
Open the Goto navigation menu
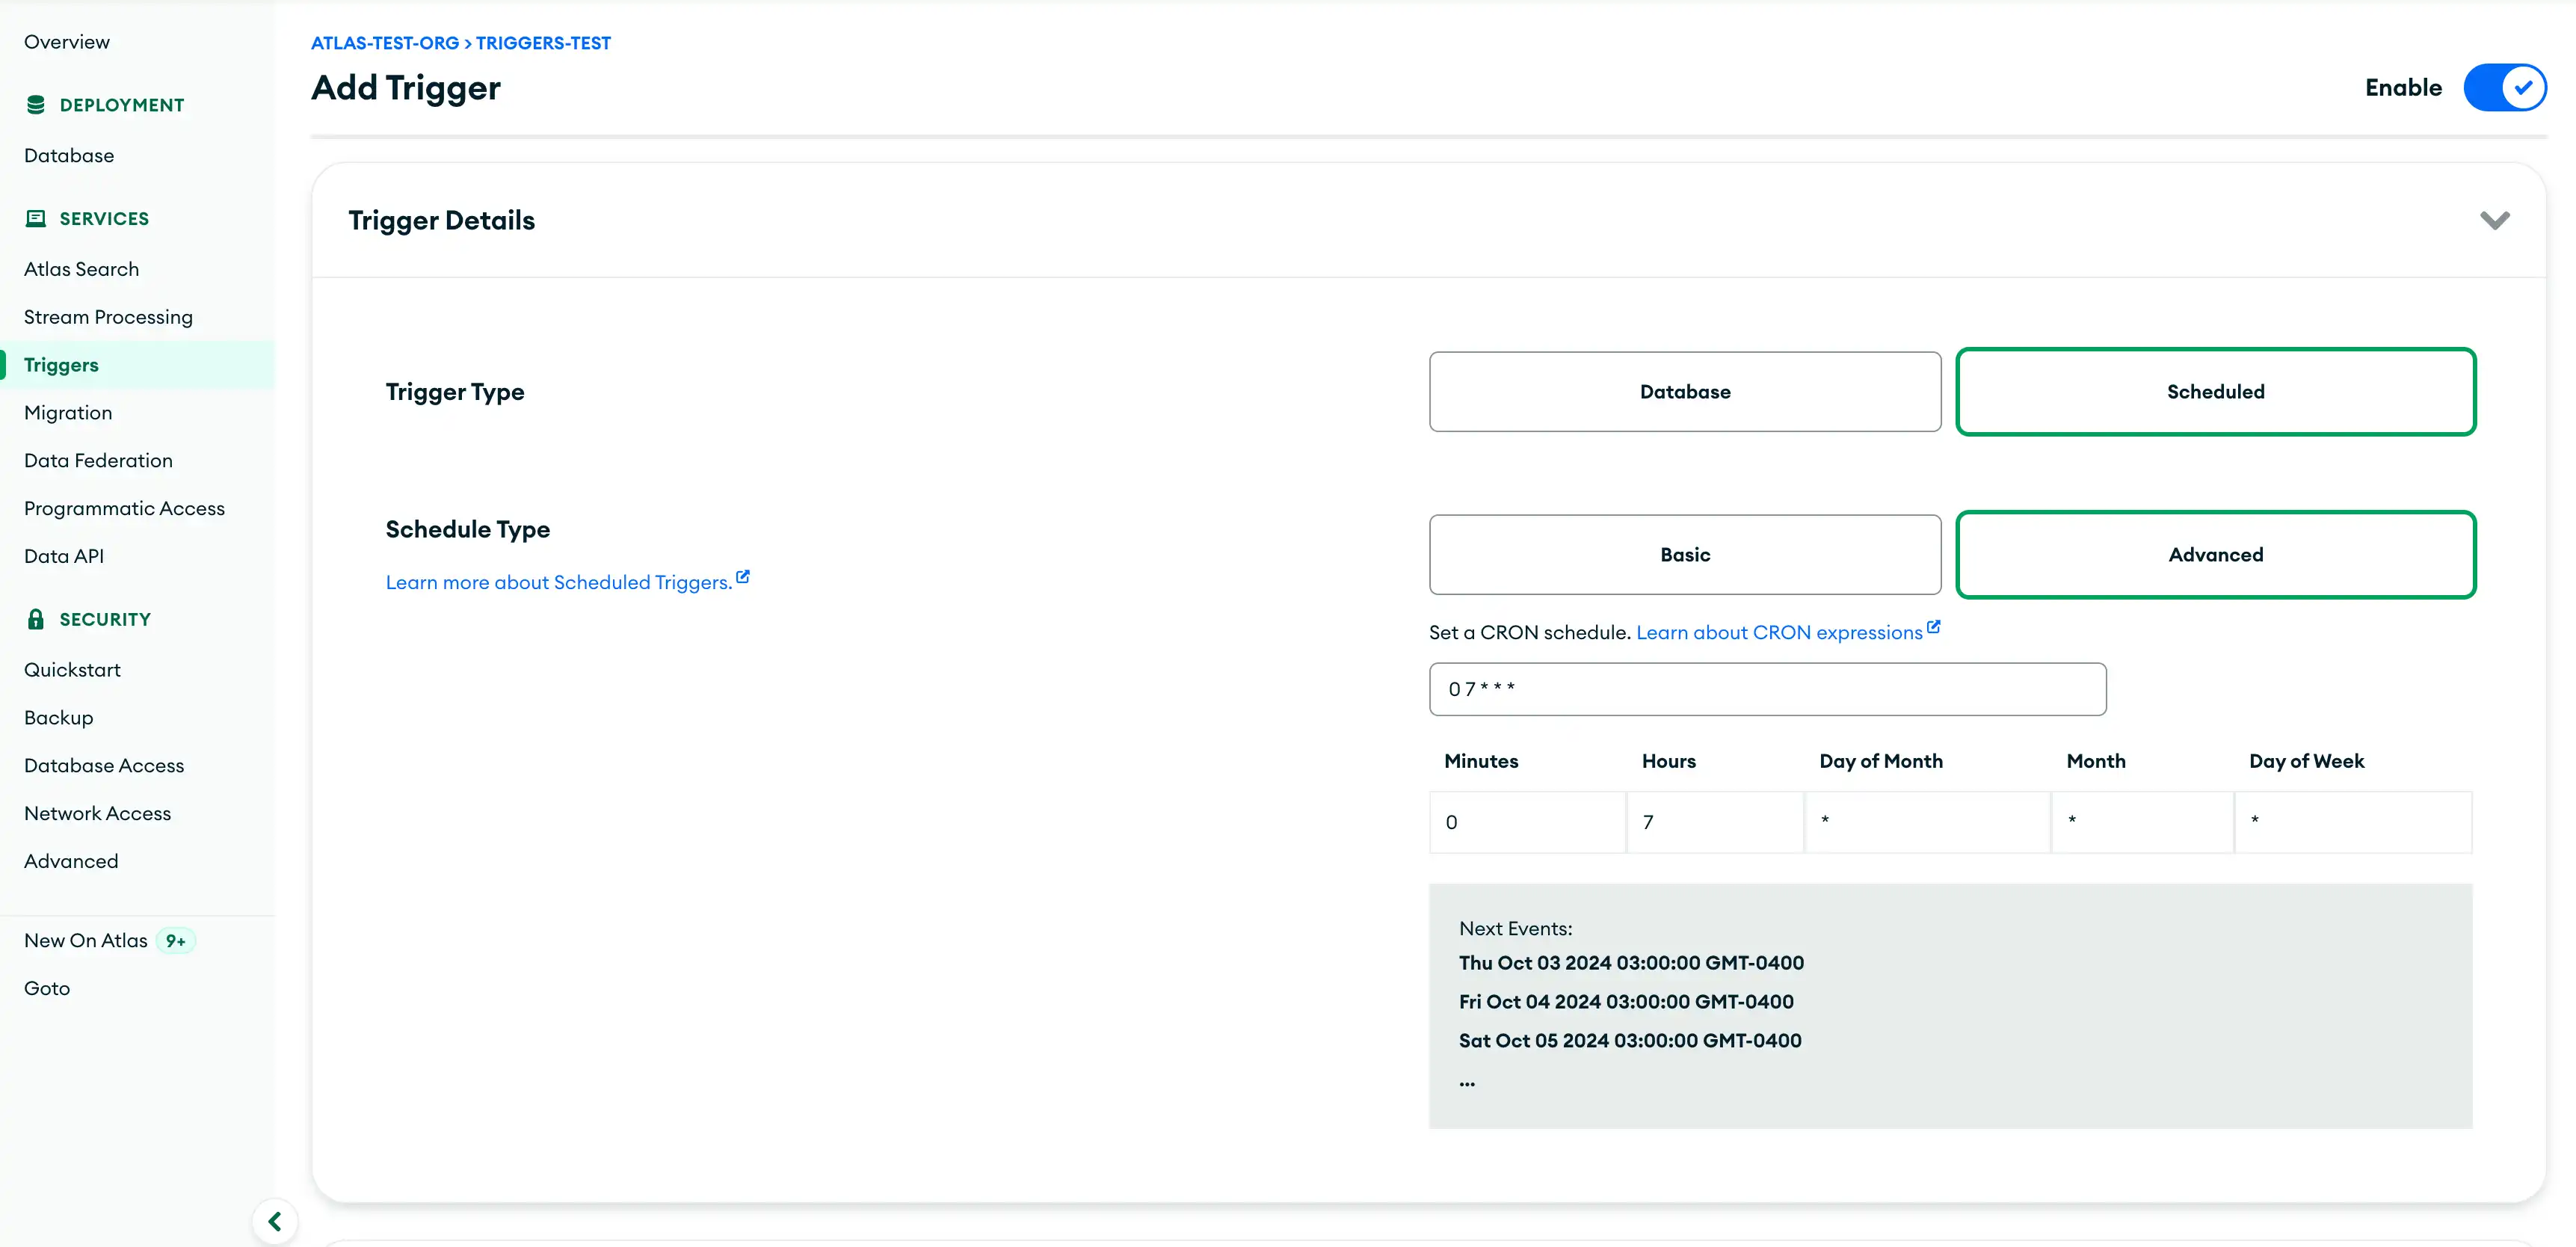click(x=46, y=986)
